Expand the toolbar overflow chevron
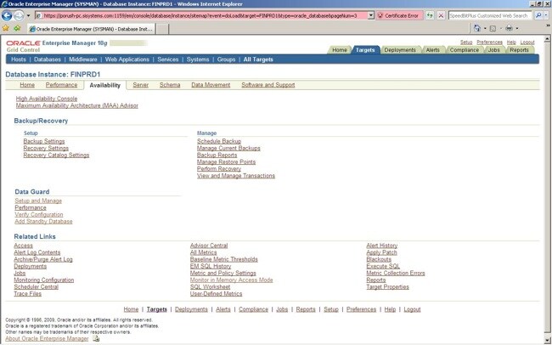 [548, 25]
